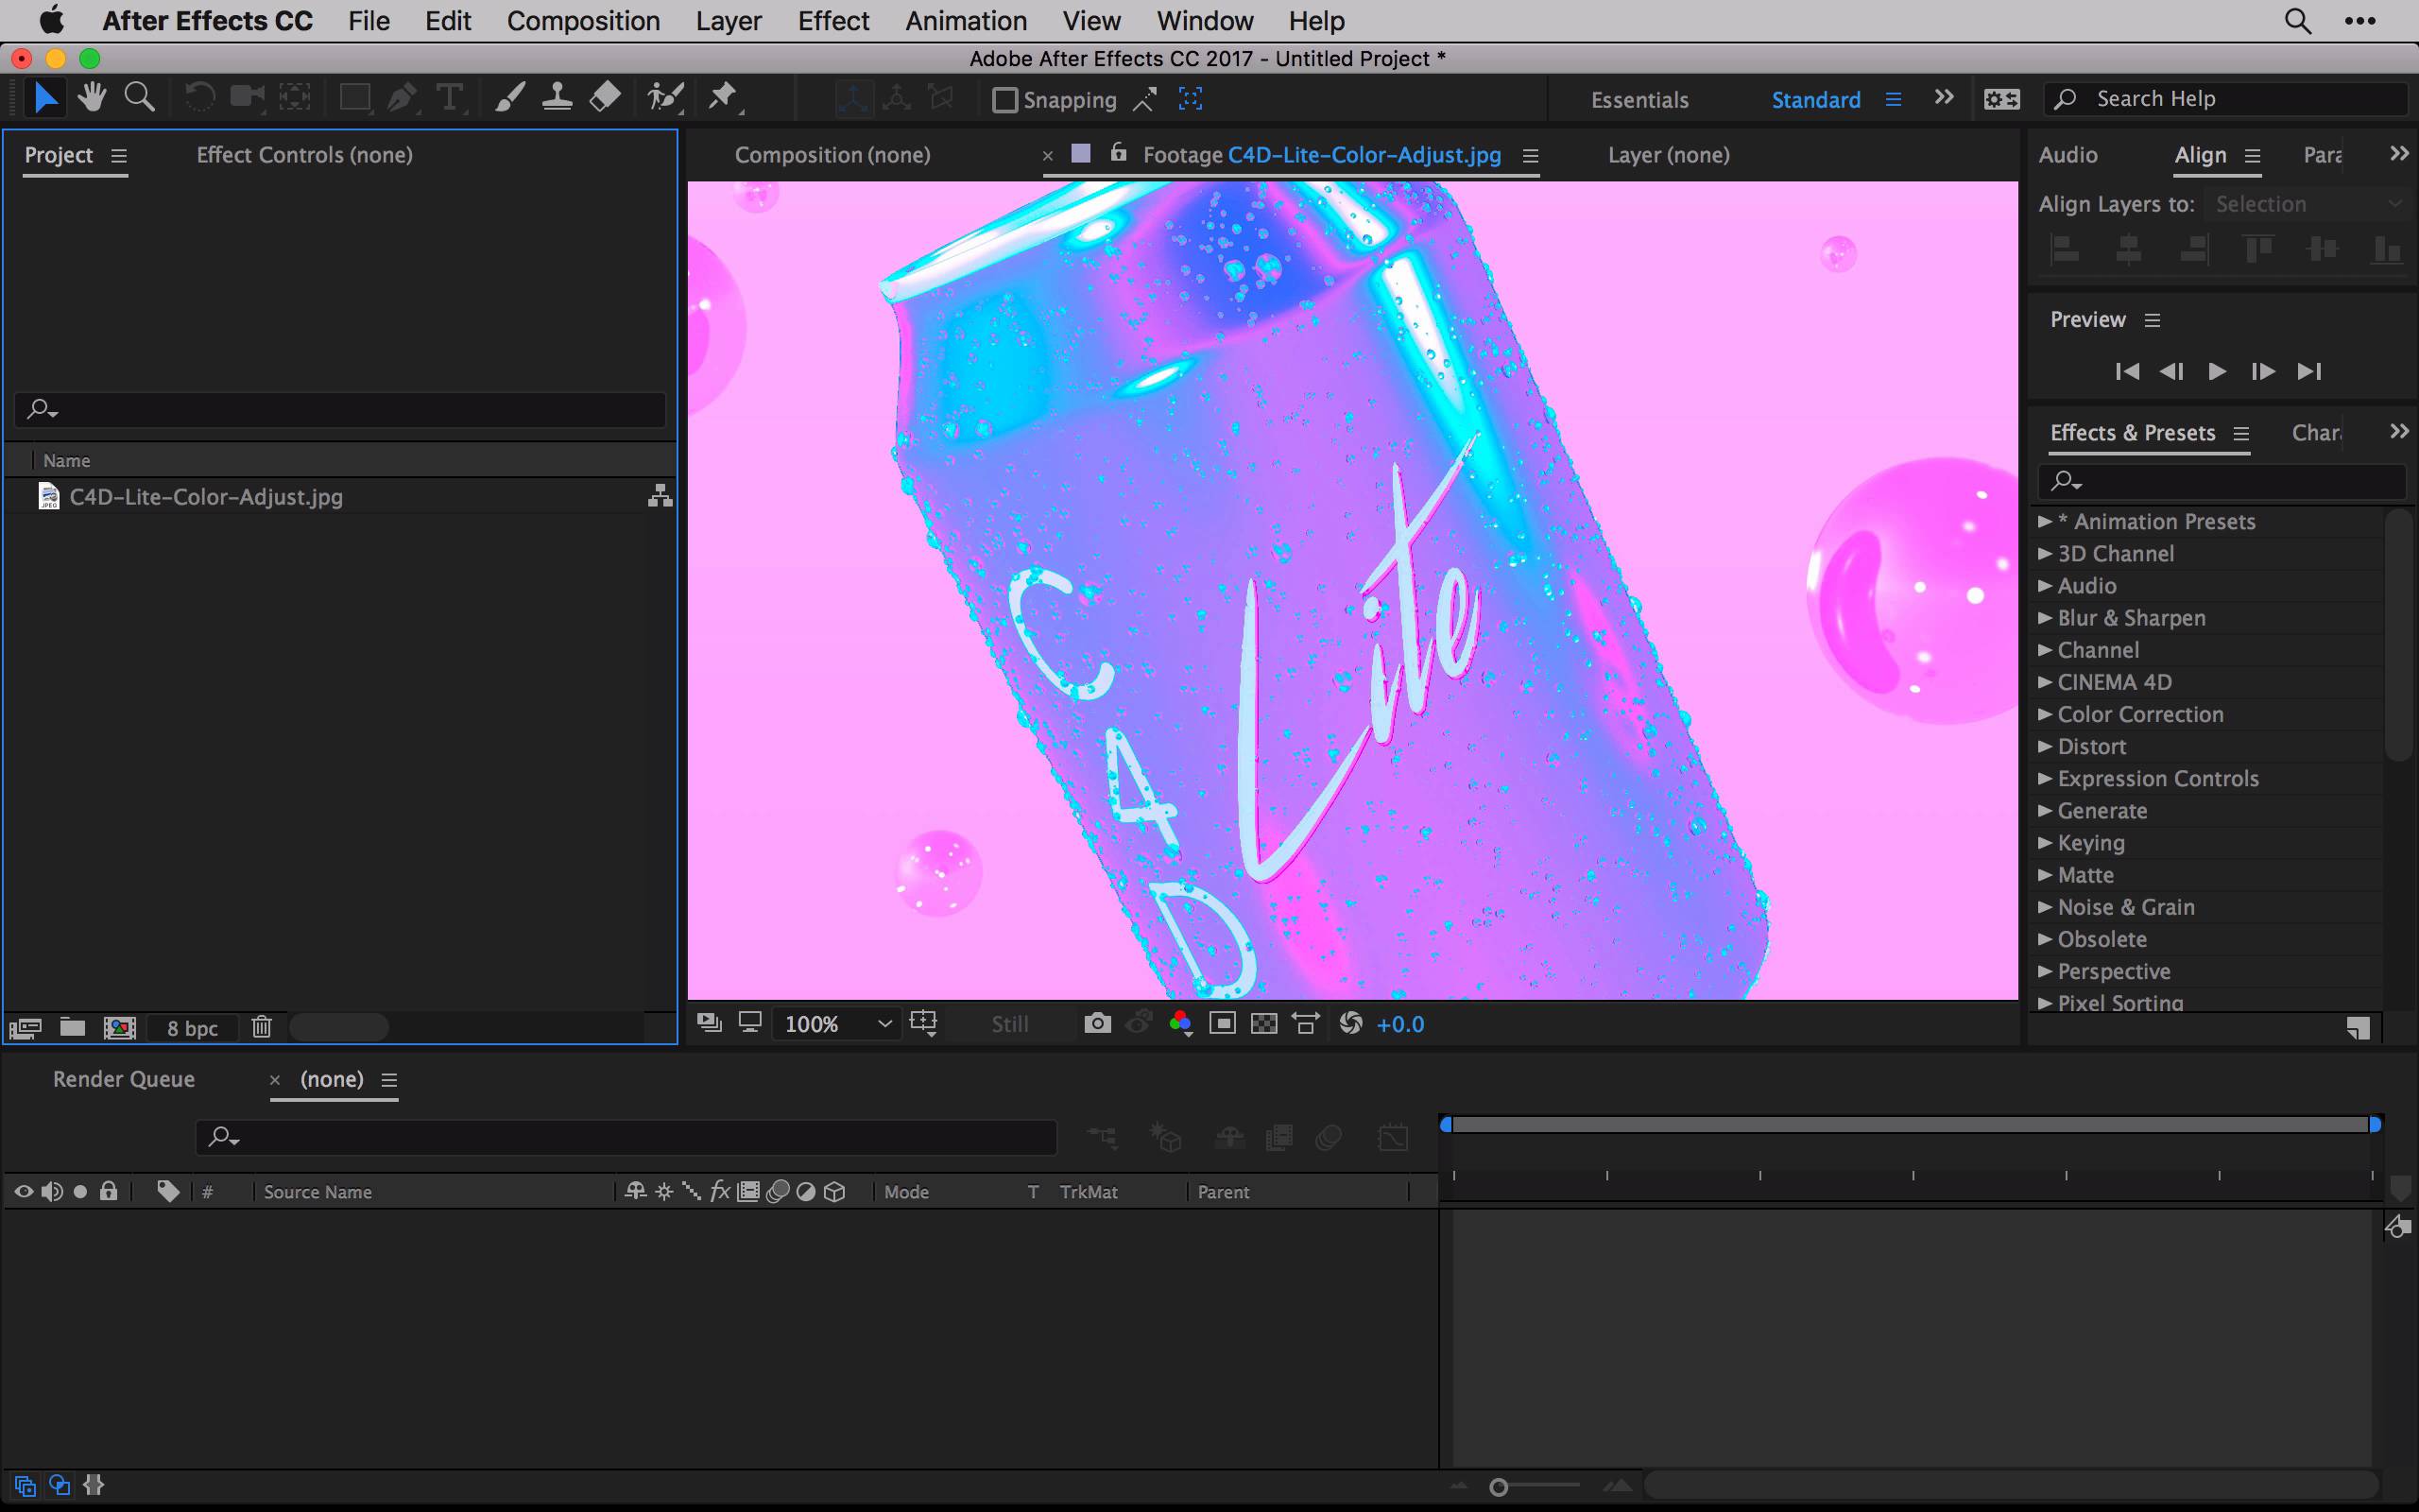
Task: Select the Hand tool
Action: pos(93,97)
